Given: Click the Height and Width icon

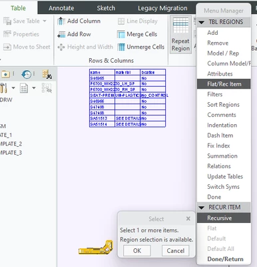Looking at the screenshot, I should [x=61, y=47].
